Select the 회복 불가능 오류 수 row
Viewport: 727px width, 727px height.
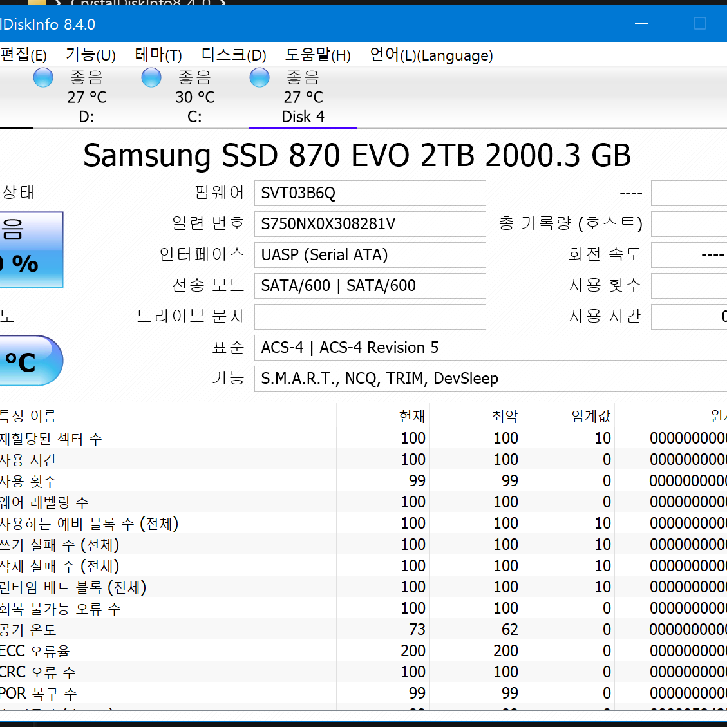tap(363, 609)
